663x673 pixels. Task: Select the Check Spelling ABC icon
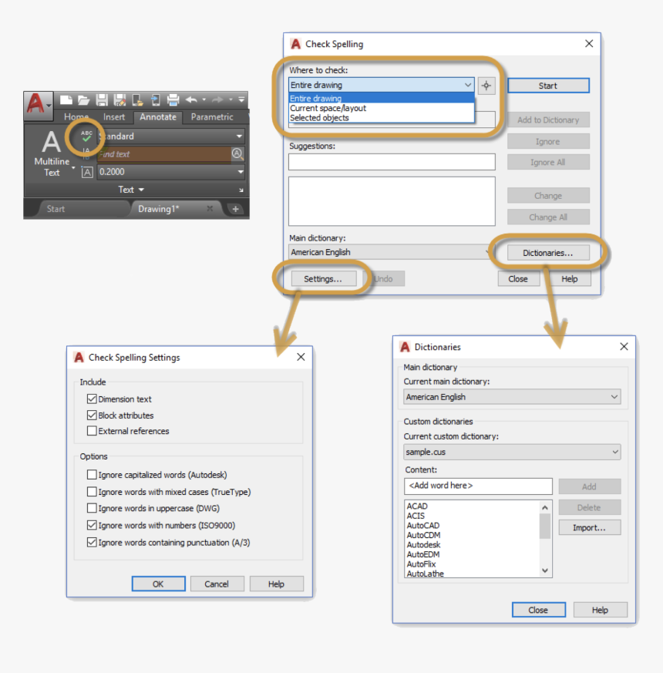[x=86, y=136]
